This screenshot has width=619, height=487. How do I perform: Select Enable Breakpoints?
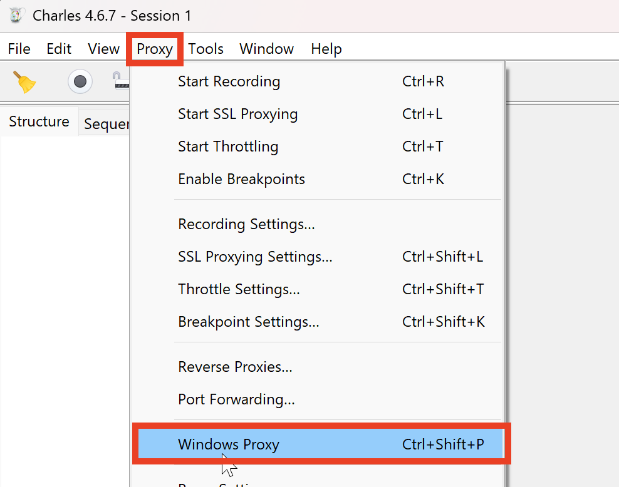[x=318, y=179]
